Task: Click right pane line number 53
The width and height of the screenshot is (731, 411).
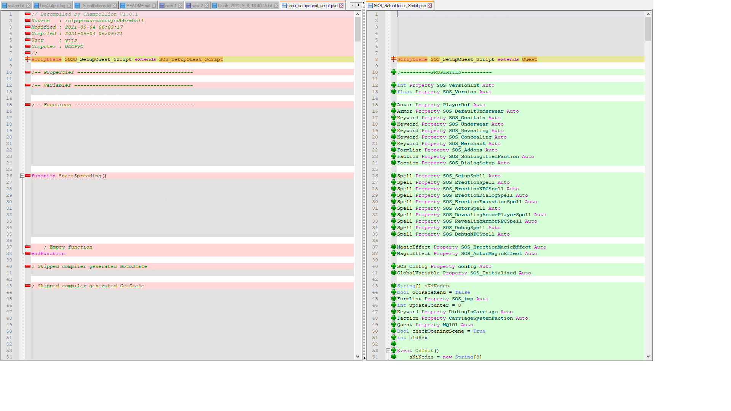Action: click(375, 350)
